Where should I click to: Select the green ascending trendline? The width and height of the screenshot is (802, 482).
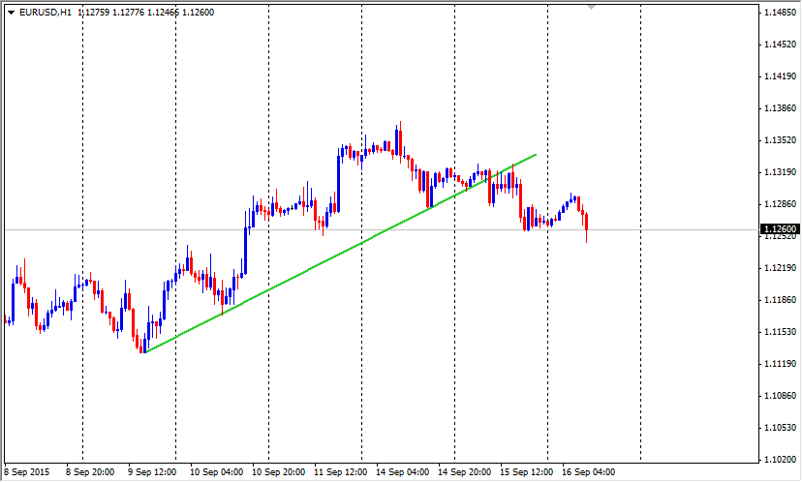click(341, 253)
